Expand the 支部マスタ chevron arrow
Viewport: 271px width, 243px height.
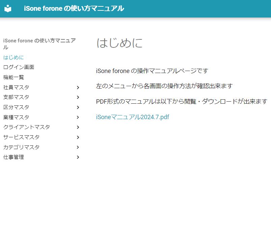(78, 97)
